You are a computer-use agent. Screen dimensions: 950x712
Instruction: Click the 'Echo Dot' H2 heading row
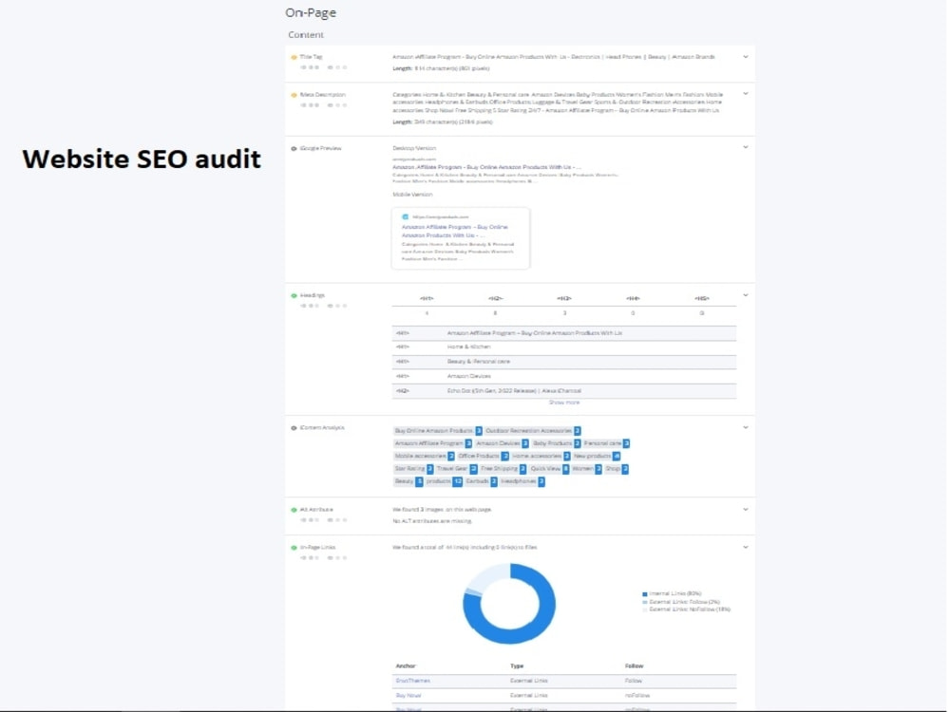click(x=566, y=391)
